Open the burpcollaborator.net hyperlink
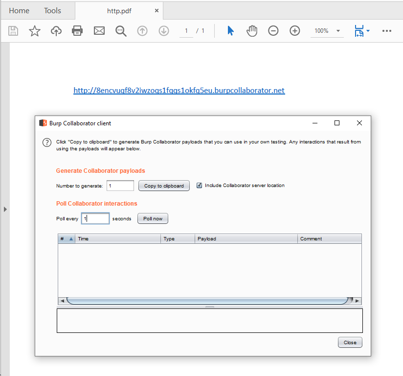The width and height of the screenshot is (403, 376). click(179, 91)
